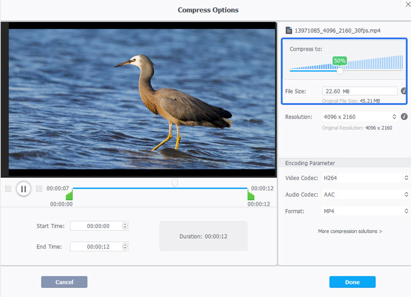The image size is (411, 297).
Task: Click the End Time input field
Action: (99, 246)
